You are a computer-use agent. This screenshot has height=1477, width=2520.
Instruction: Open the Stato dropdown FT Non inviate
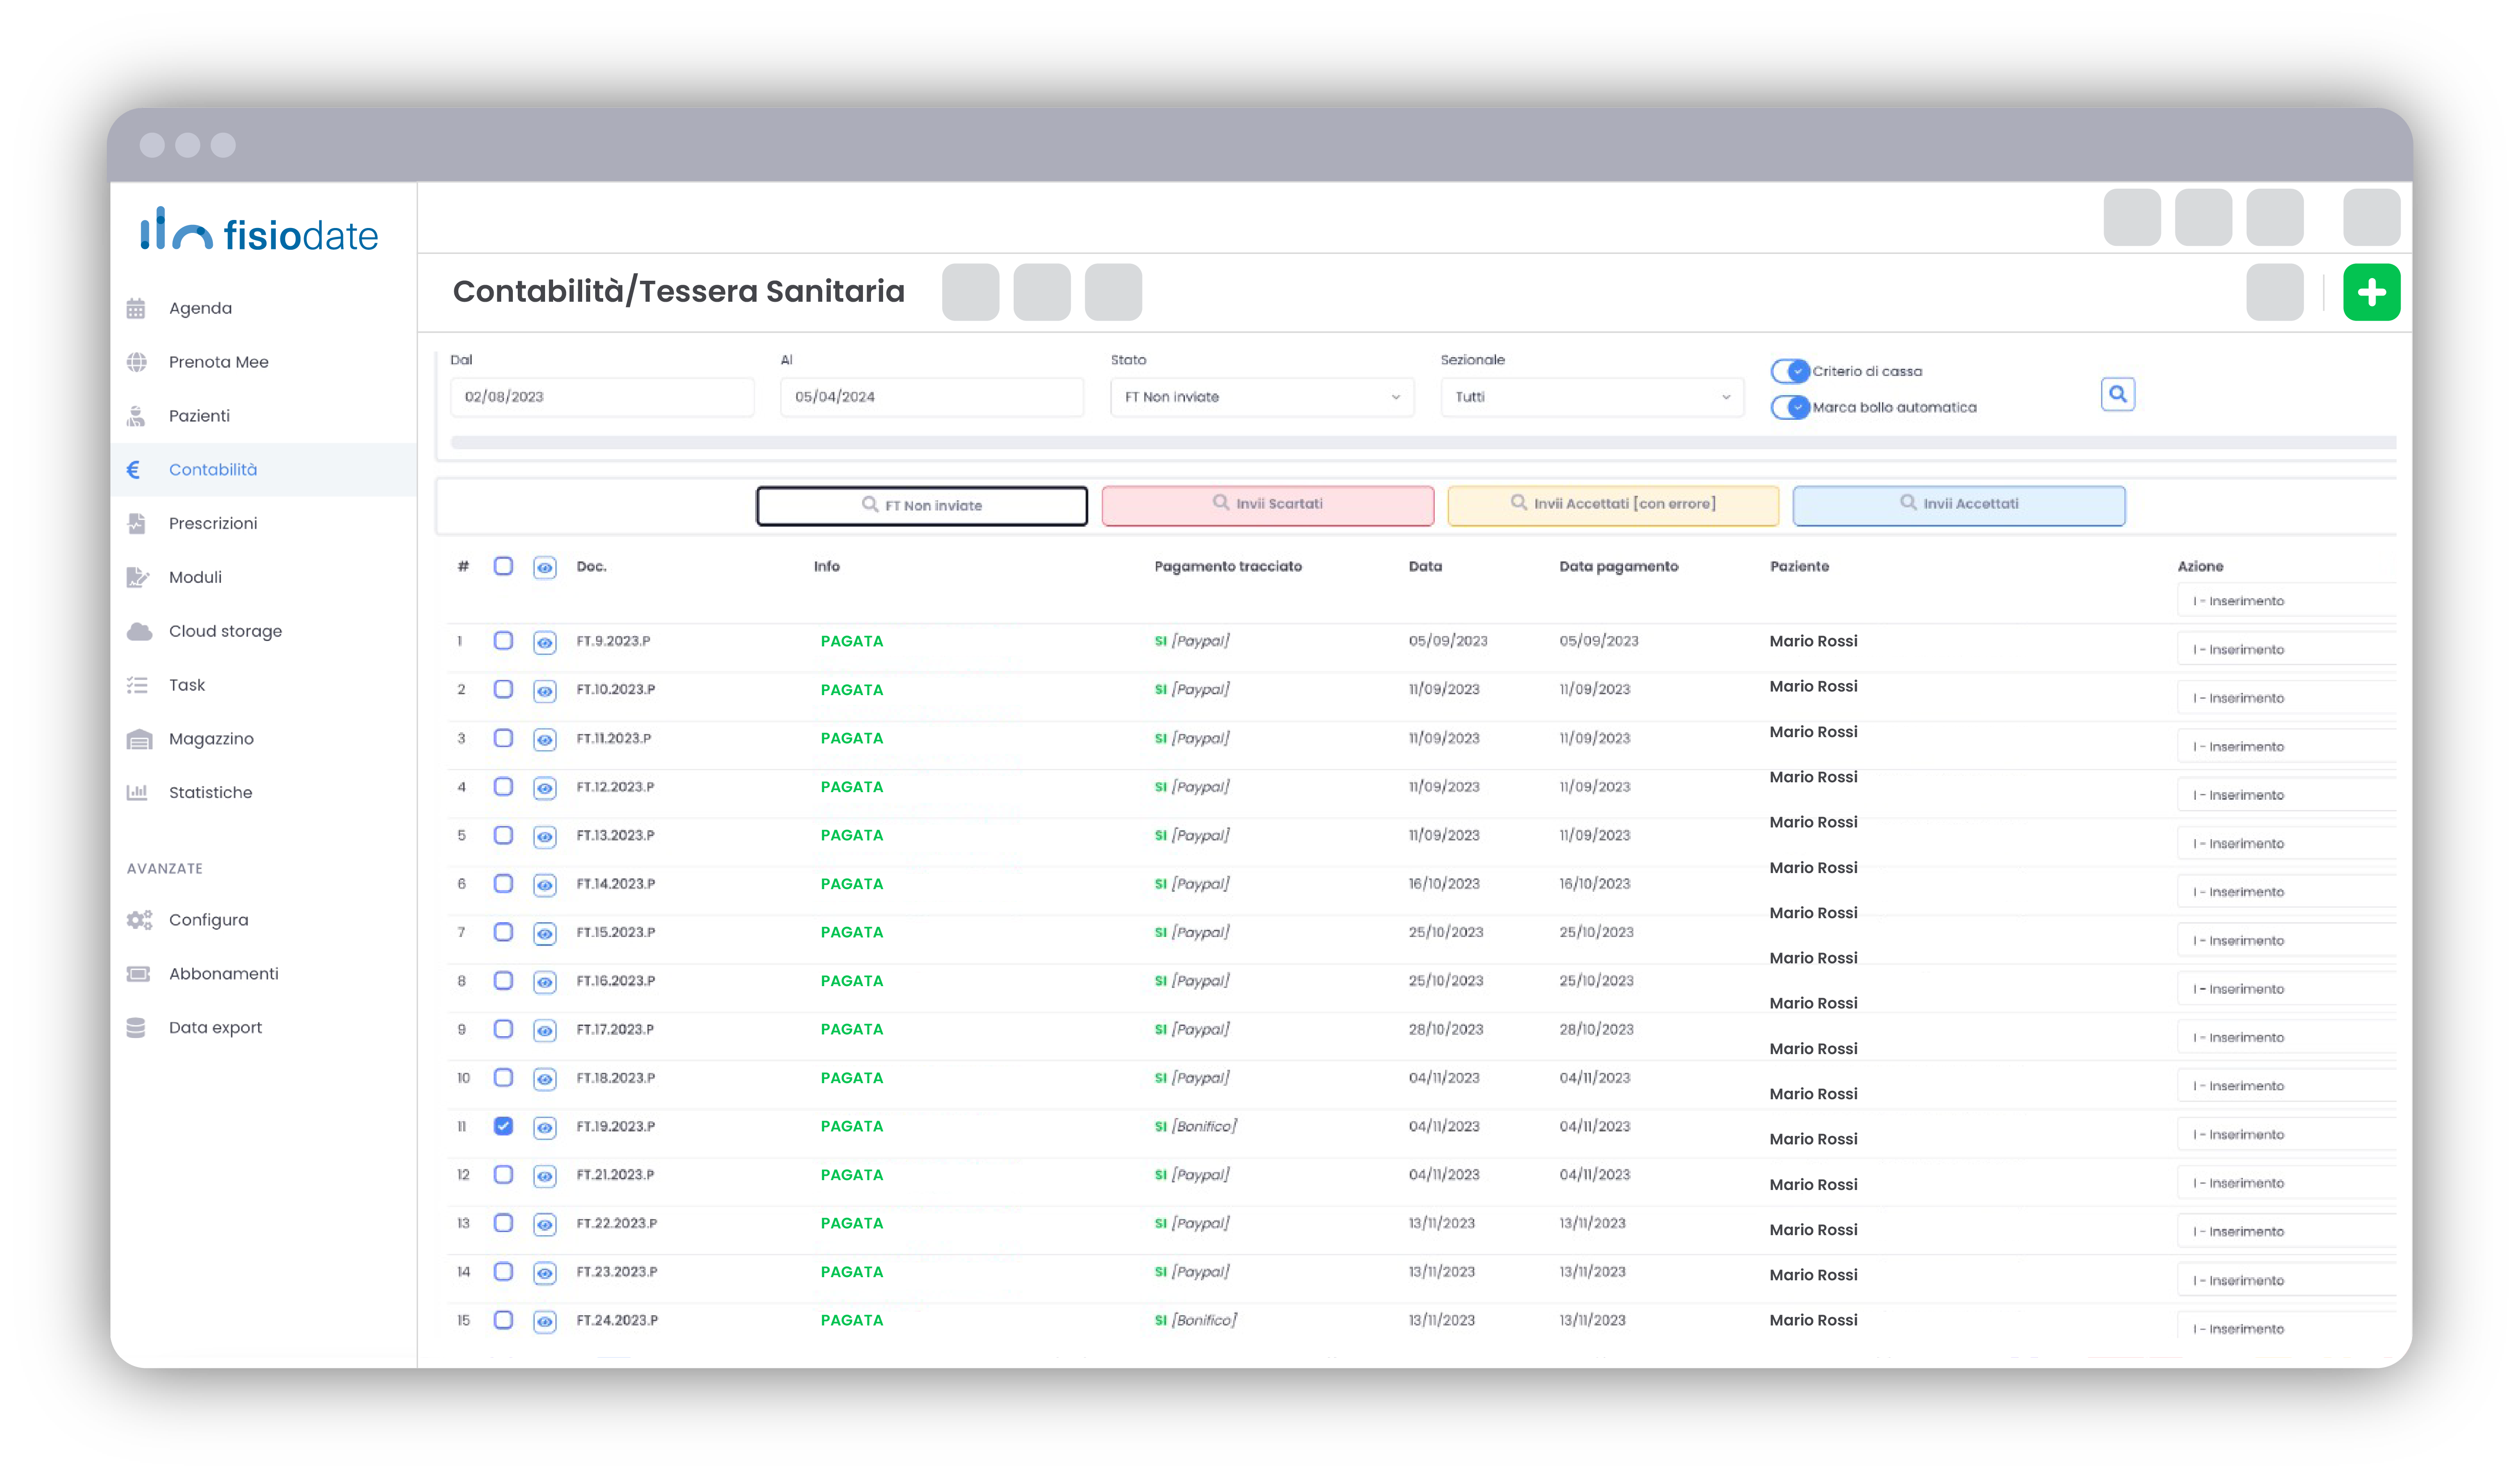[x=1261, y=397]
